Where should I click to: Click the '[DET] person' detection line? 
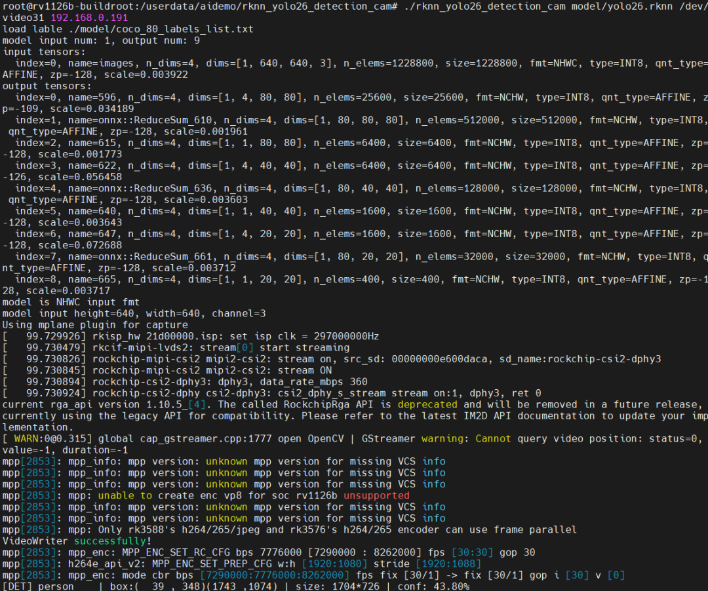coord(236,586)
